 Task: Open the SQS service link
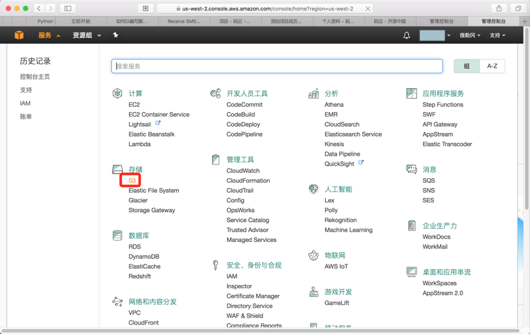click(429, 180)
